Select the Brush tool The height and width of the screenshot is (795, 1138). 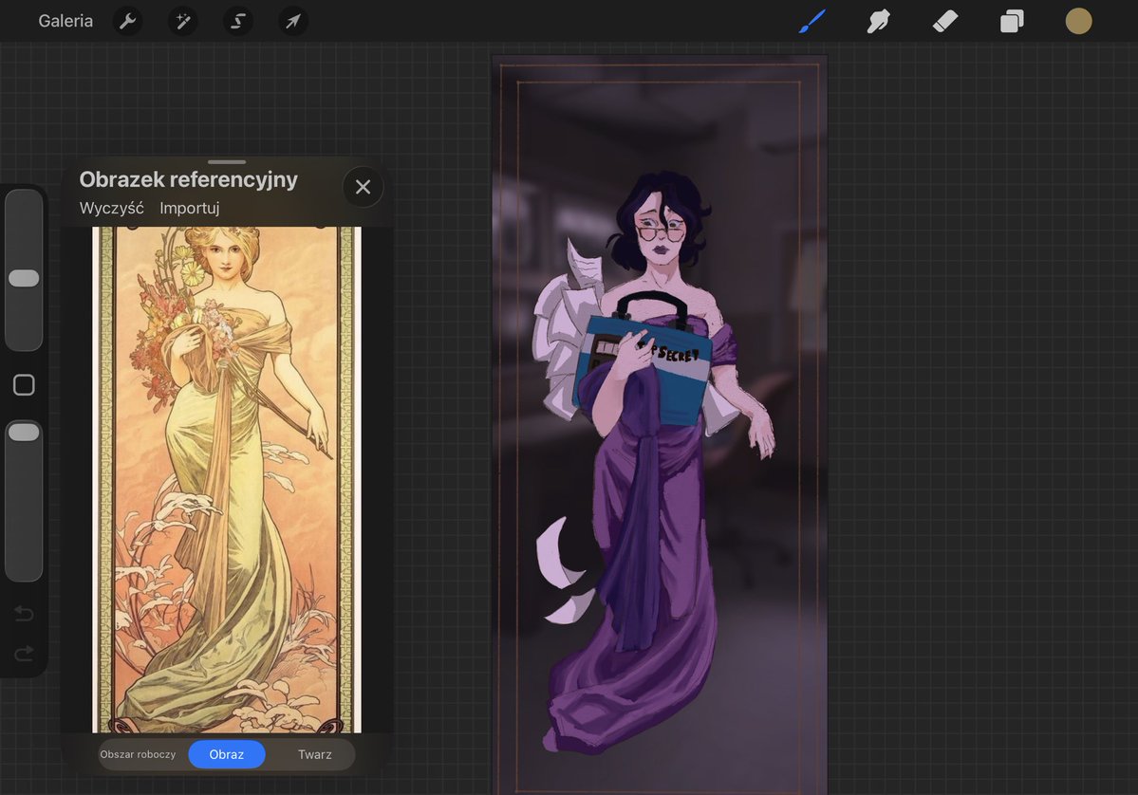tap(812, 21)
